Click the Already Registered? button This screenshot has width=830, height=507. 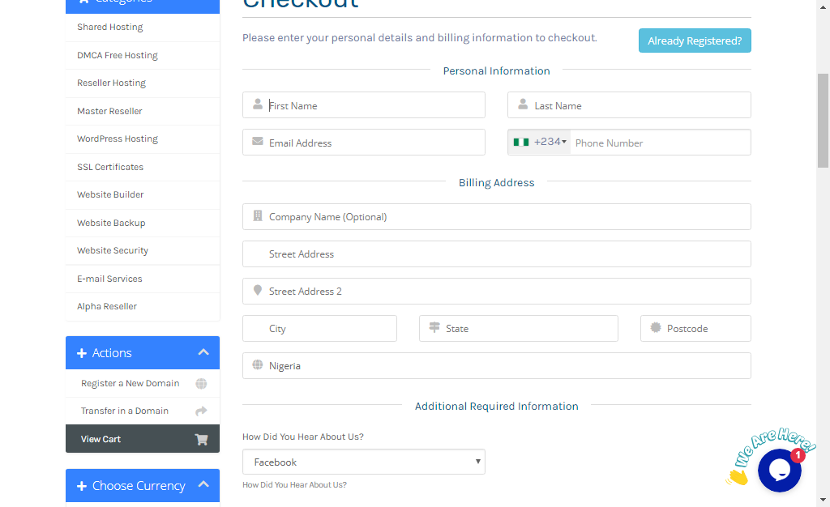coord(695,40)
